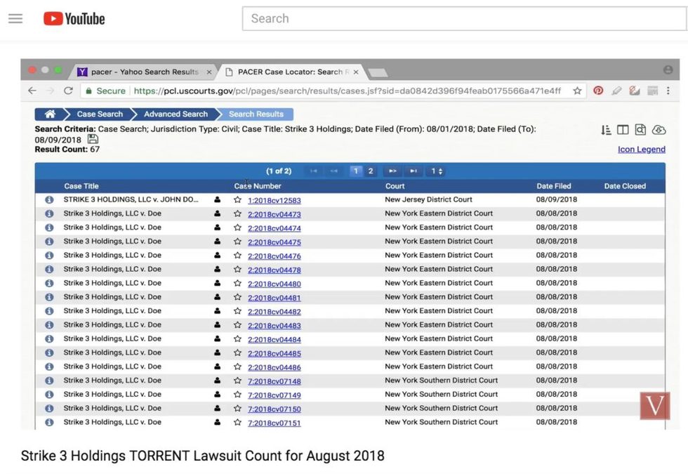Download results with the cloud icon
Screen dimensions: 688x474
click(659, 129)
